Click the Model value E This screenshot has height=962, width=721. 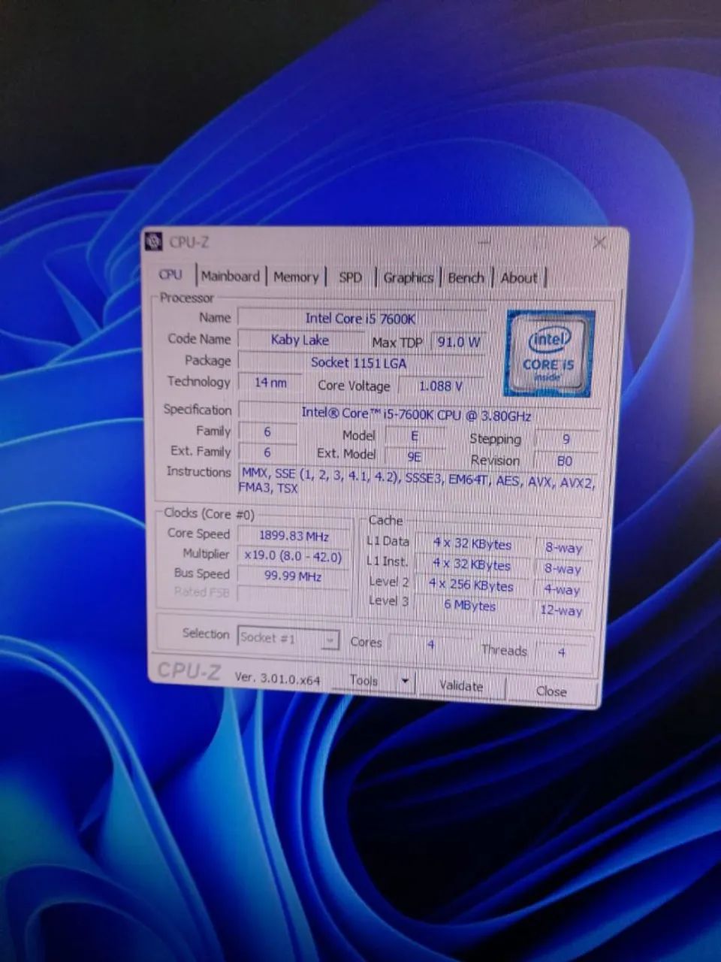tap(415, 436)
